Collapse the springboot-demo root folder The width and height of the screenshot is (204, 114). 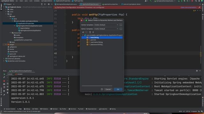click(x=4, y=7)
